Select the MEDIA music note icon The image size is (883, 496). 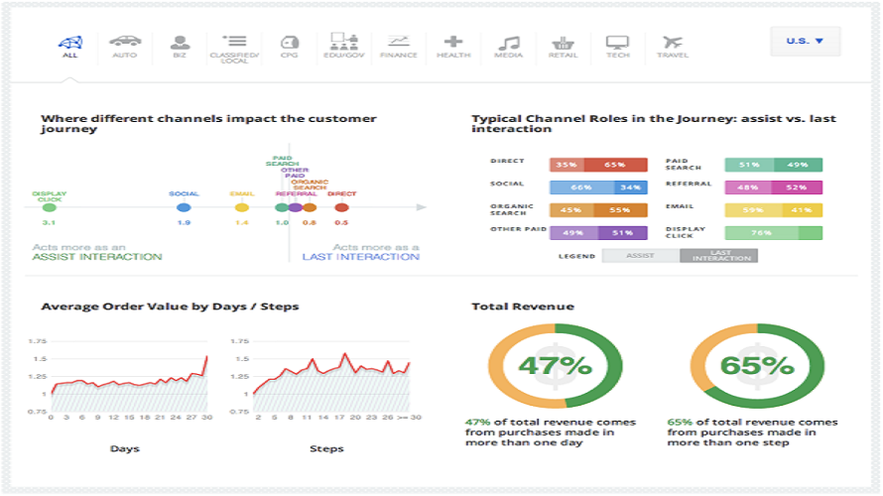point(509,43)
